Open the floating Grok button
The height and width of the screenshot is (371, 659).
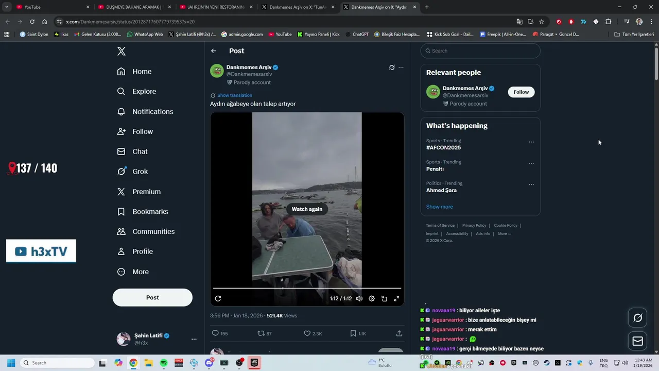637,318
